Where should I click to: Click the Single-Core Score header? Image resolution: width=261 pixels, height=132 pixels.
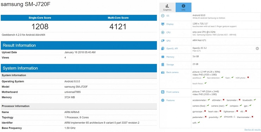(x=40, y=18)
